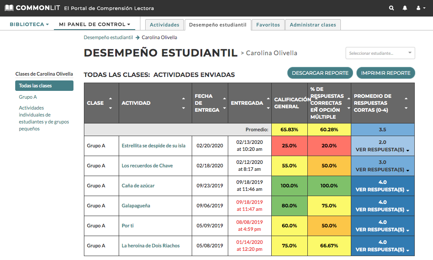Expand Mi Panel de Control menu
This screenshot has width=433, height=260.
pyautogui.click(x=94, y=24)
